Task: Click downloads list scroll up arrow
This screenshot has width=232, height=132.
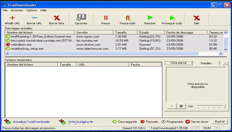Action: point(225,32)
